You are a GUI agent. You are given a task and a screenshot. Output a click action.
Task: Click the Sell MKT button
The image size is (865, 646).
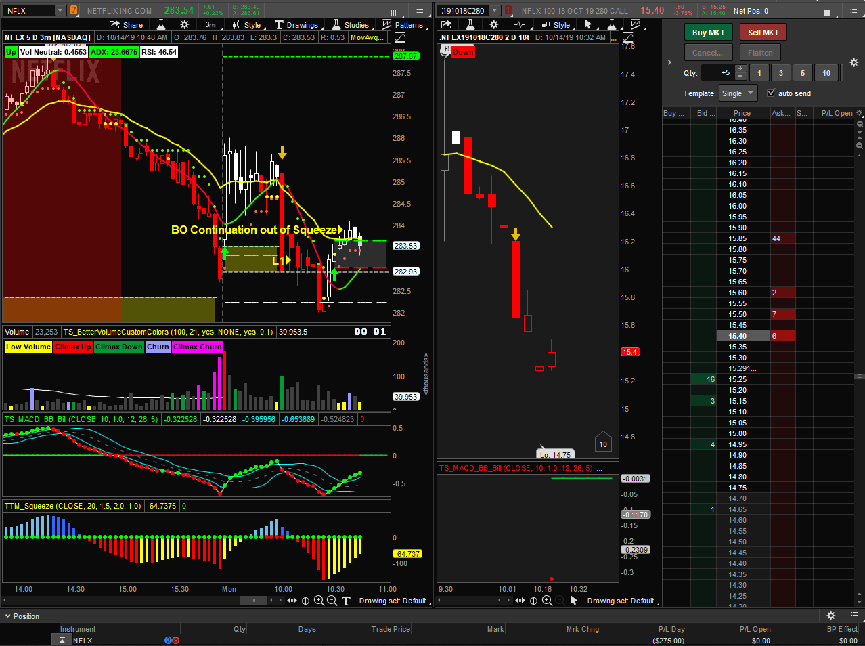pyautogui.click(x=763, y=33)
